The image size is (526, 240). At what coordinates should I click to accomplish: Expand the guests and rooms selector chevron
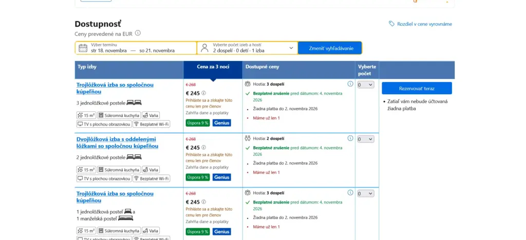291,48
